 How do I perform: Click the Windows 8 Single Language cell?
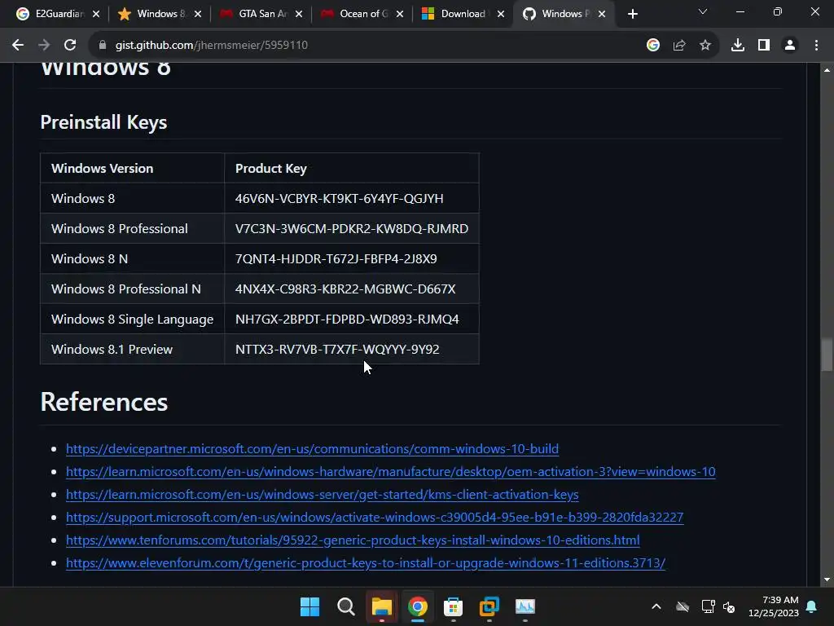point(133,320)
